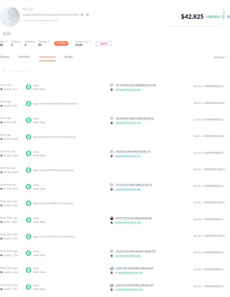Click KyberSwap icon on AIDOGE swap row
Viewport: 230px width, 297px height.
28,87
